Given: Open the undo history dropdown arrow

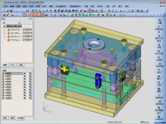Looking at the screenshot, I should tap(19, 11).
